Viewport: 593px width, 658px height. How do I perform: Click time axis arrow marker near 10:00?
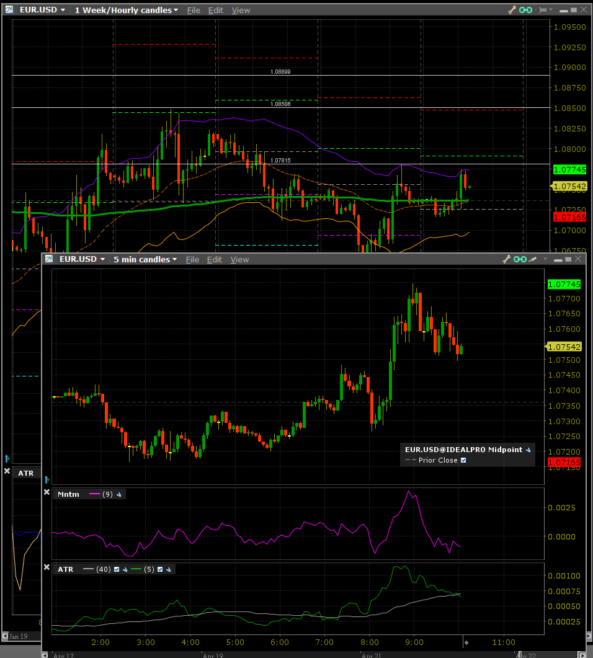click(466, 642)
